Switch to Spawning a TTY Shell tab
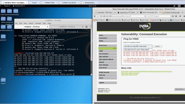Screen dimensions: 185x104 point(127,12)
